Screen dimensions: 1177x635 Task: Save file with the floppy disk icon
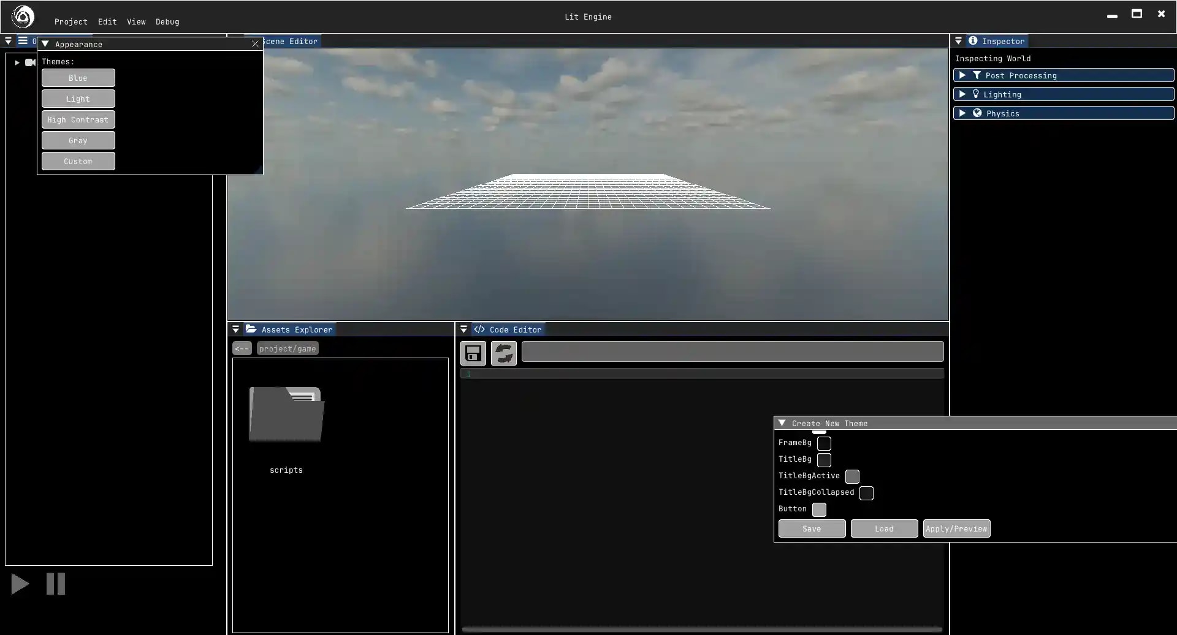473,353
